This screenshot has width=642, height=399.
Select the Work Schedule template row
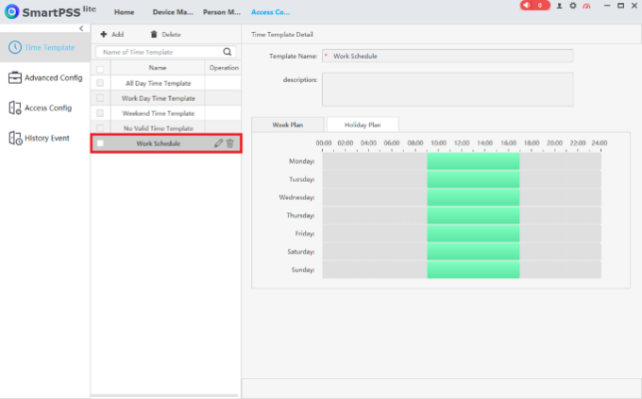tap(166, 143)
